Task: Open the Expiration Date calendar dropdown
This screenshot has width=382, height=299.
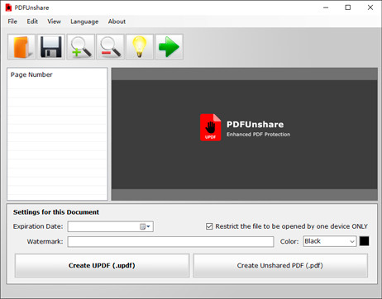Action: 145,226
